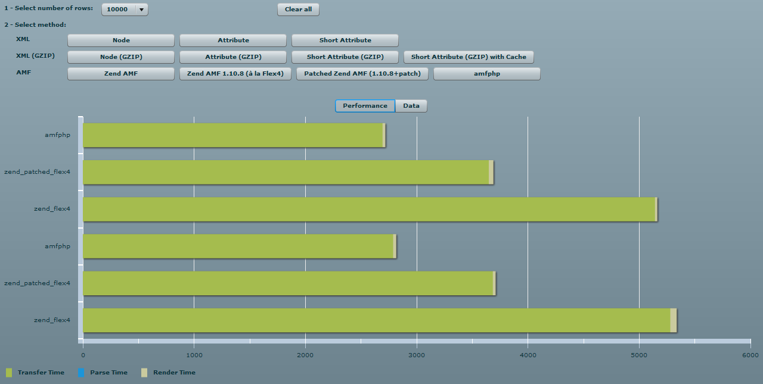Screen dimensions: 763x384
Task: Click the green Transfer Time legend swatch
Action: pos(9,373)
